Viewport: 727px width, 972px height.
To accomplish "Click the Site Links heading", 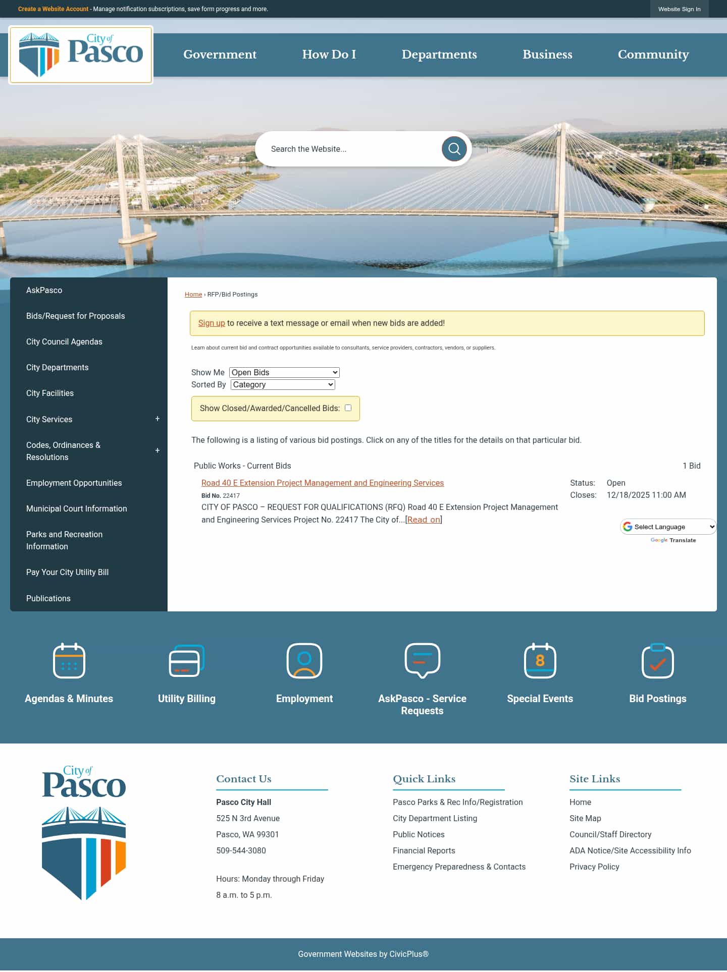I will click(x=595, y=779).
